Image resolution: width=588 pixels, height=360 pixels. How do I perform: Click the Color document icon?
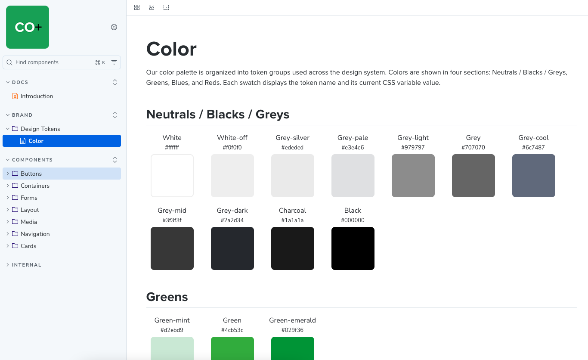(23, 141)
